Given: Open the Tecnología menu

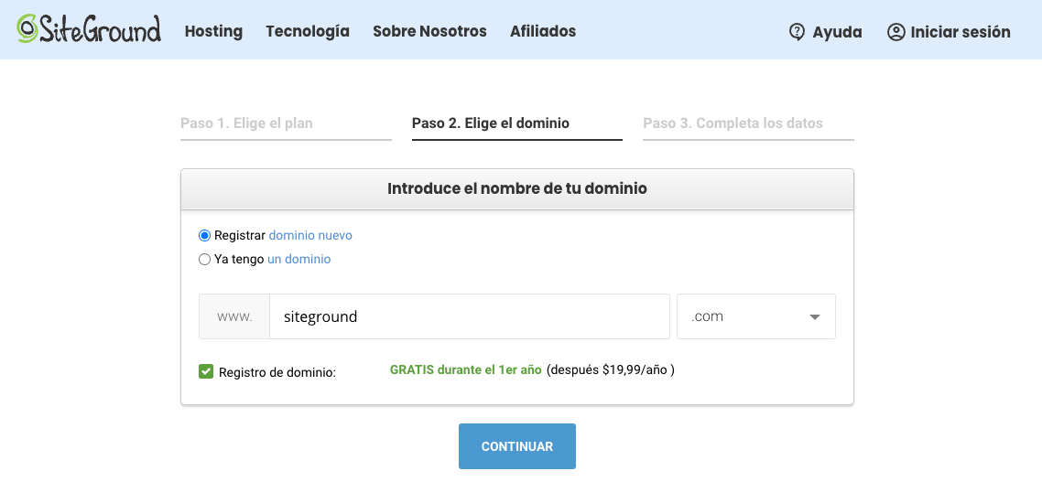Looking at the screenshot, I should [308, 31].
